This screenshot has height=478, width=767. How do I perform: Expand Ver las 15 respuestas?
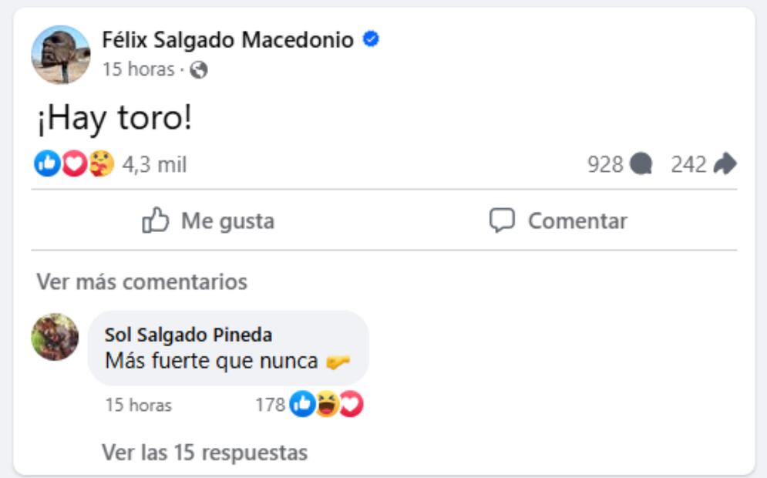click(204, 453)
